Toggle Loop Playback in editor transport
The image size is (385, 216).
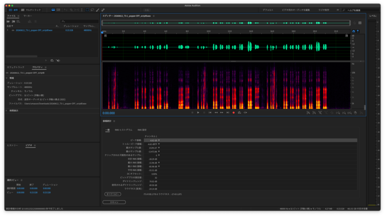tap(239, 113)
